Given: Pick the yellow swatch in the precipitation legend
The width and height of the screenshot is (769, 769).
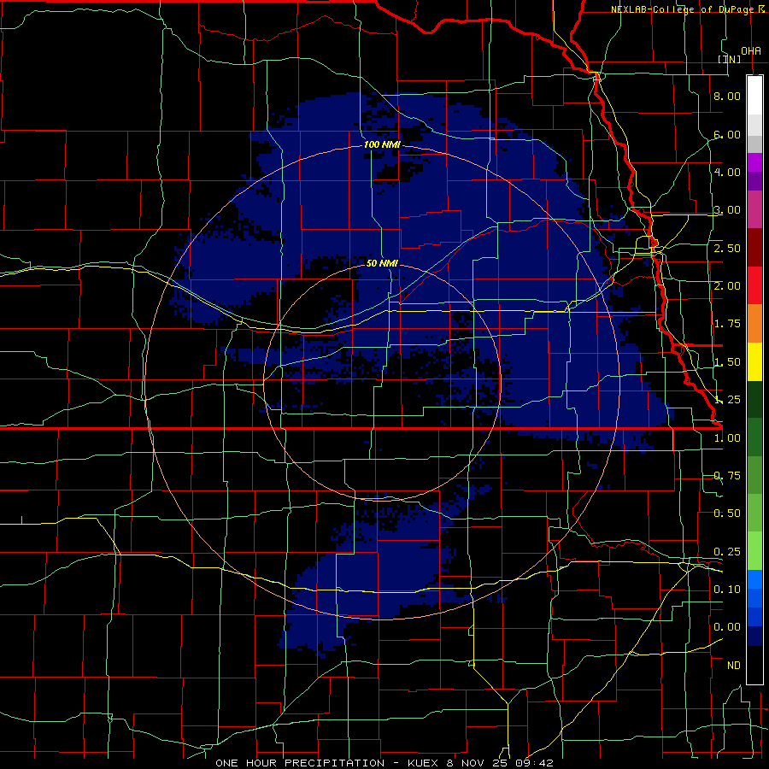Looking at the screenshot, I should tap(754, 362).
